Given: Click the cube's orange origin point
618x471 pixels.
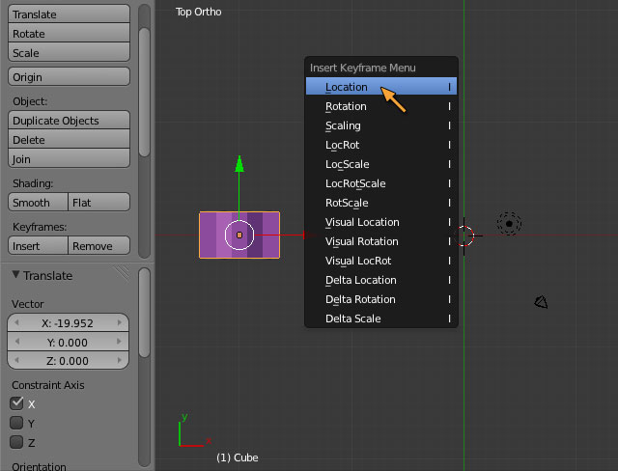Looking at the screenshot, I should (239, 235).
